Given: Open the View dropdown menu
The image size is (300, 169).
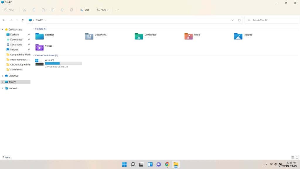Looking at the screenshot, I should 103,10.
